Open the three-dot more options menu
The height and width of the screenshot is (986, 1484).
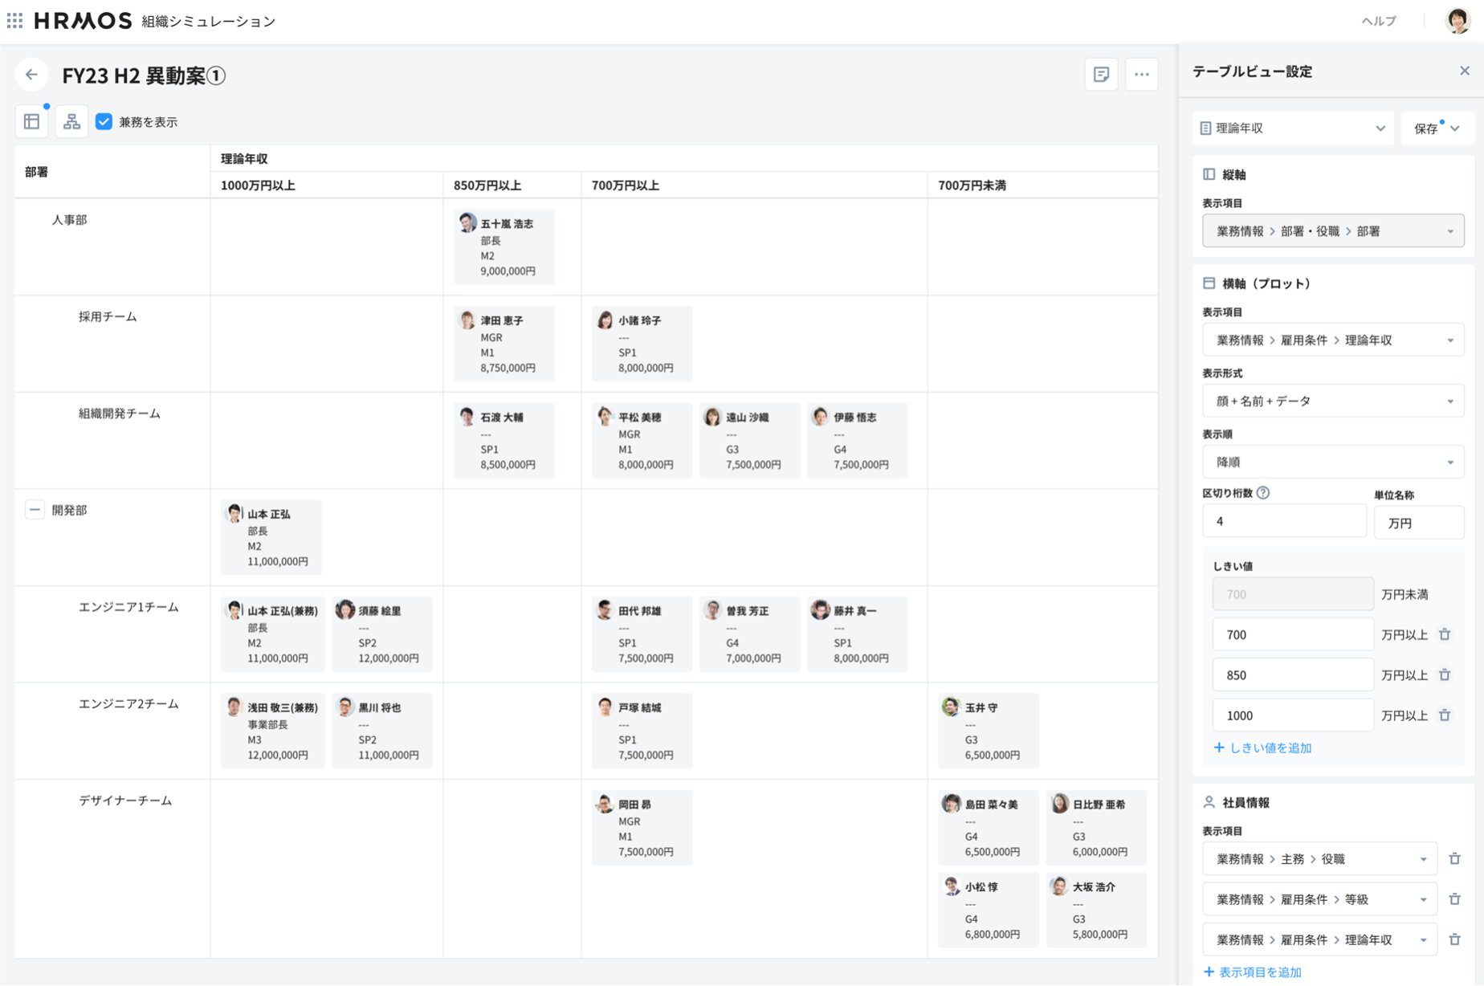click(1141, 75)
